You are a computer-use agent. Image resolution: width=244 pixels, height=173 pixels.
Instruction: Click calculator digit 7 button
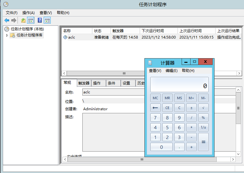click(x=155, y=118)
